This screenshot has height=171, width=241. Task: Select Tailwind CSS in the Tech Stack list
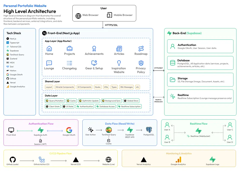[x=14, y=47]
